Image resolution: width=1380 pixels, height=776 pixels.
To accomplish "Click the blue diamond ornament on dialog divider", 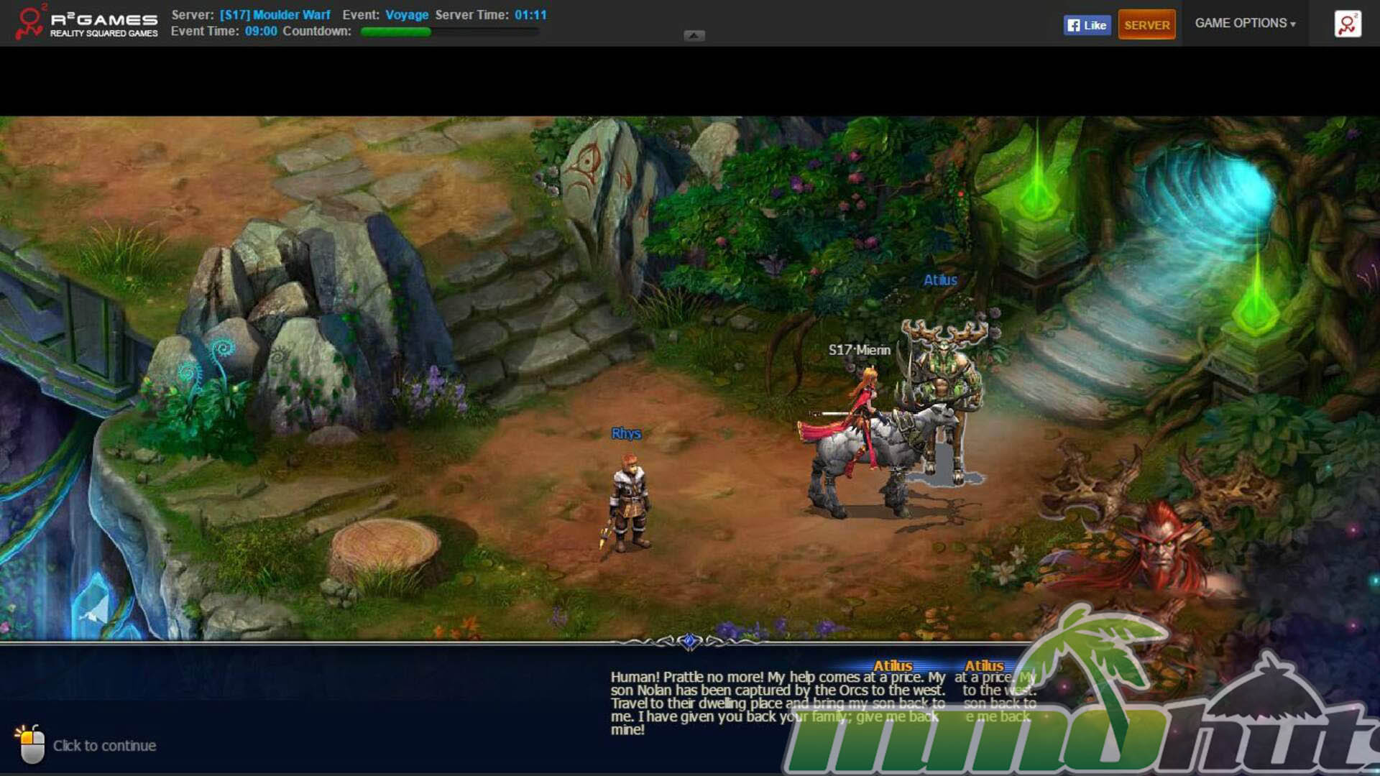I will pos(689,641).
